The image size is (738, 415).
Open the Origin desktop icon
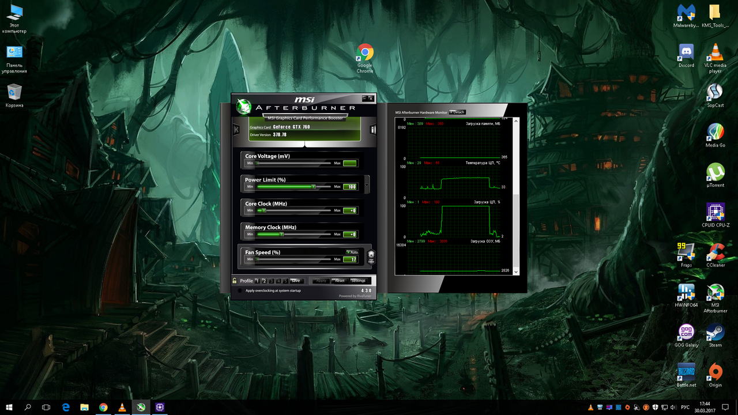(x=715, y=375)
